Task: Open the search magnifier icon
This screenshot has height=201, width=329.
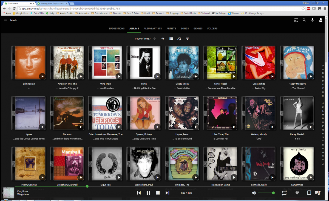Action: [304, 20]
